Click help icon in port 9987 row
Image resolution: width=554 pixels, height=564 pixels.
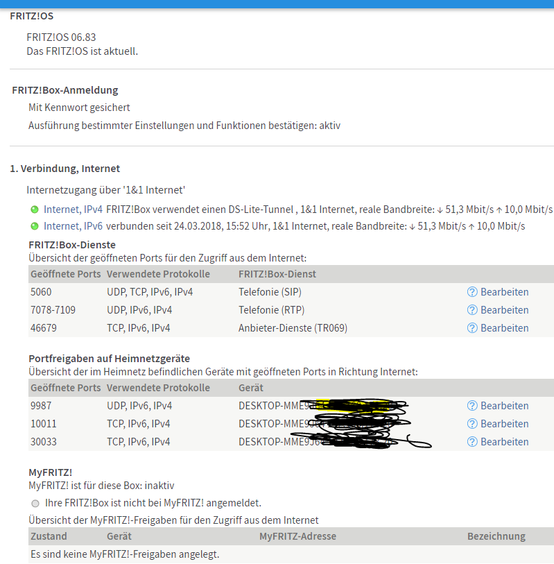tap(472, 405)
